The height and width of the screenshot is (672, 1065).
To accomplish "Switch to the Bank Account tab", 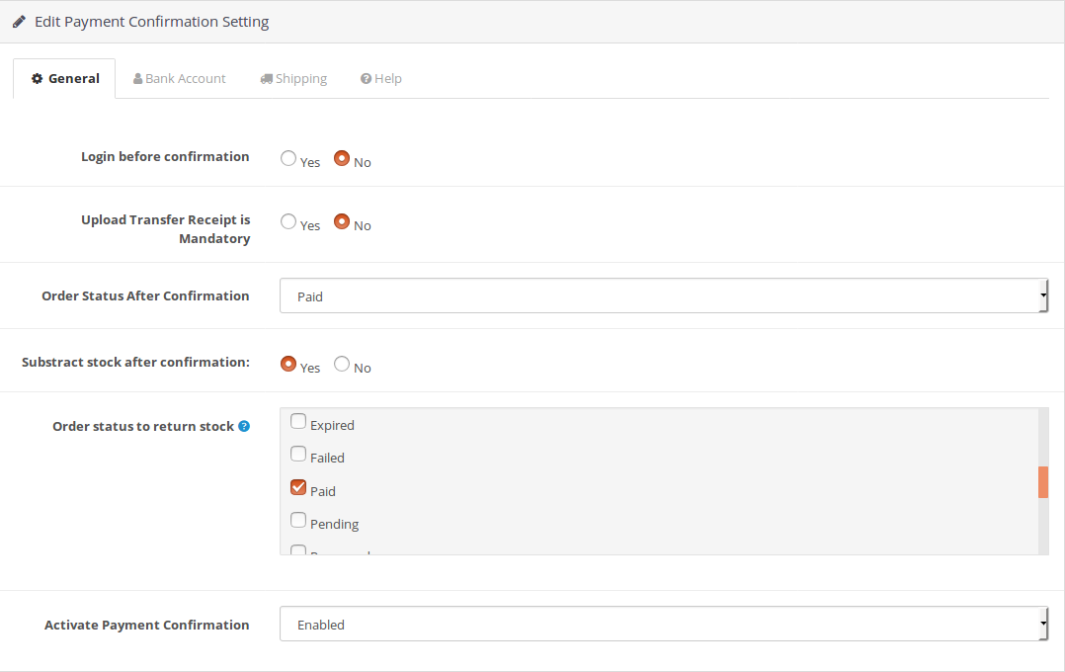I will 180,79.
